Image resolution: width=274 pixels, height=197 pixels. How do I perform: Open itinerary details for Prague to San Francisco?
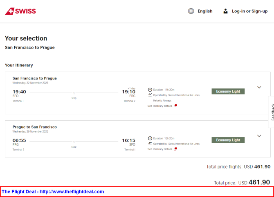click(160, 149)
